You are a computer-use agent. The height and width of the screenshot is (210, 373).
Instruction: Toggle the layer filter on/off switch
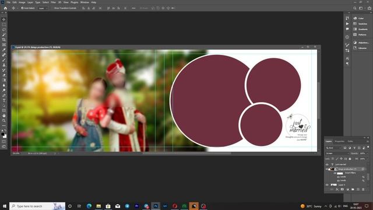point(368,148)
